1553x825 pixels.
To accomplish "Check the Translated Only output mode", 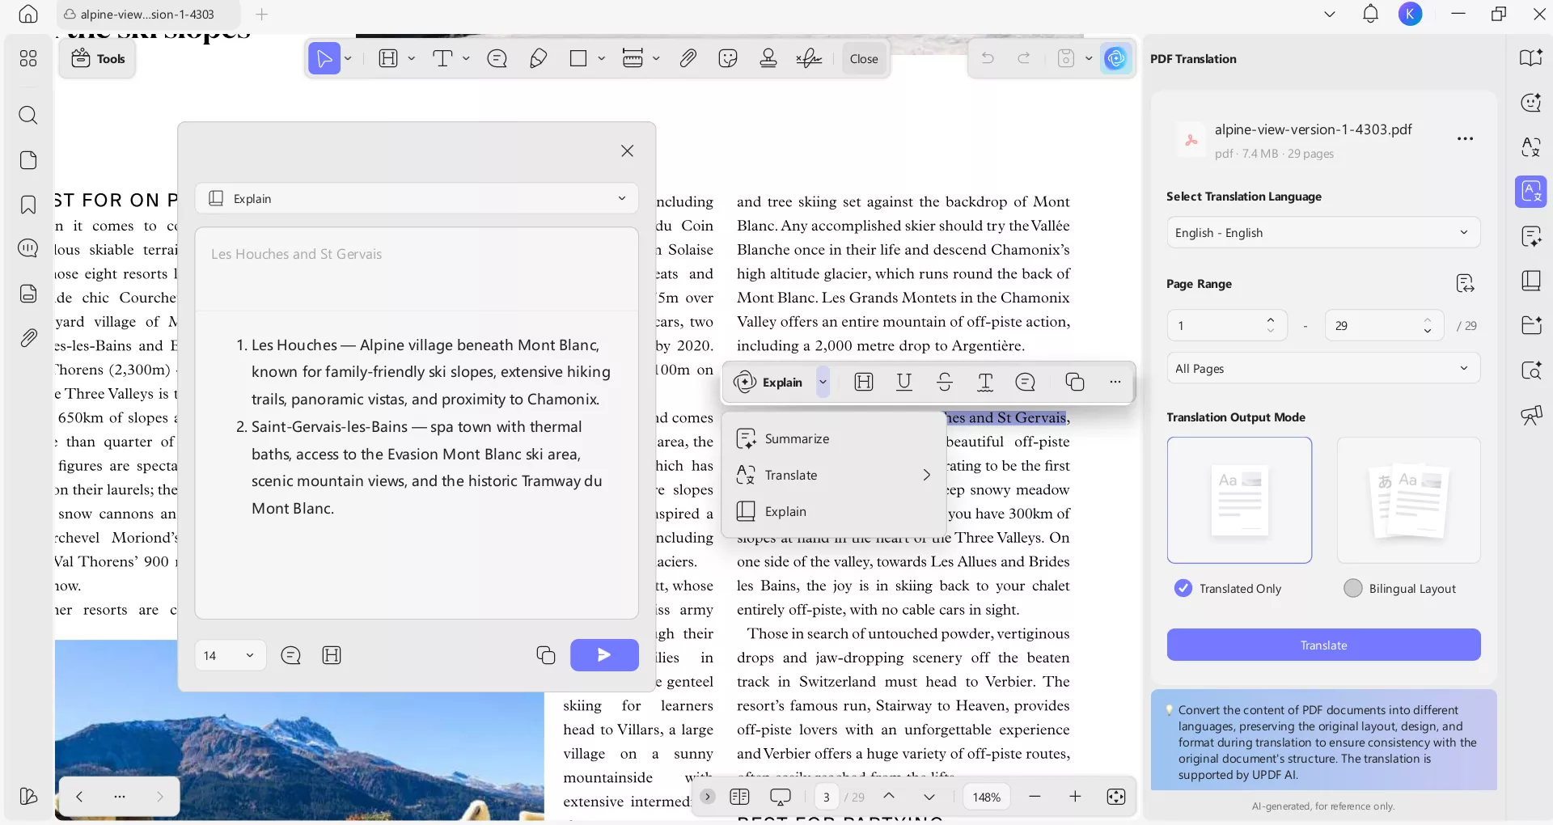I will (1183, 589).
